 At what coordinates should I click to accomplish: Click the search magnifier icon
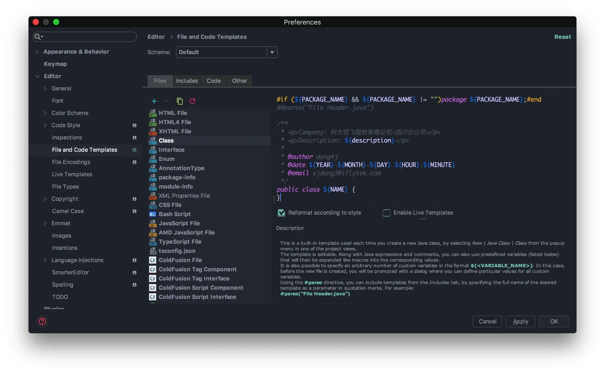coord(38,37)
